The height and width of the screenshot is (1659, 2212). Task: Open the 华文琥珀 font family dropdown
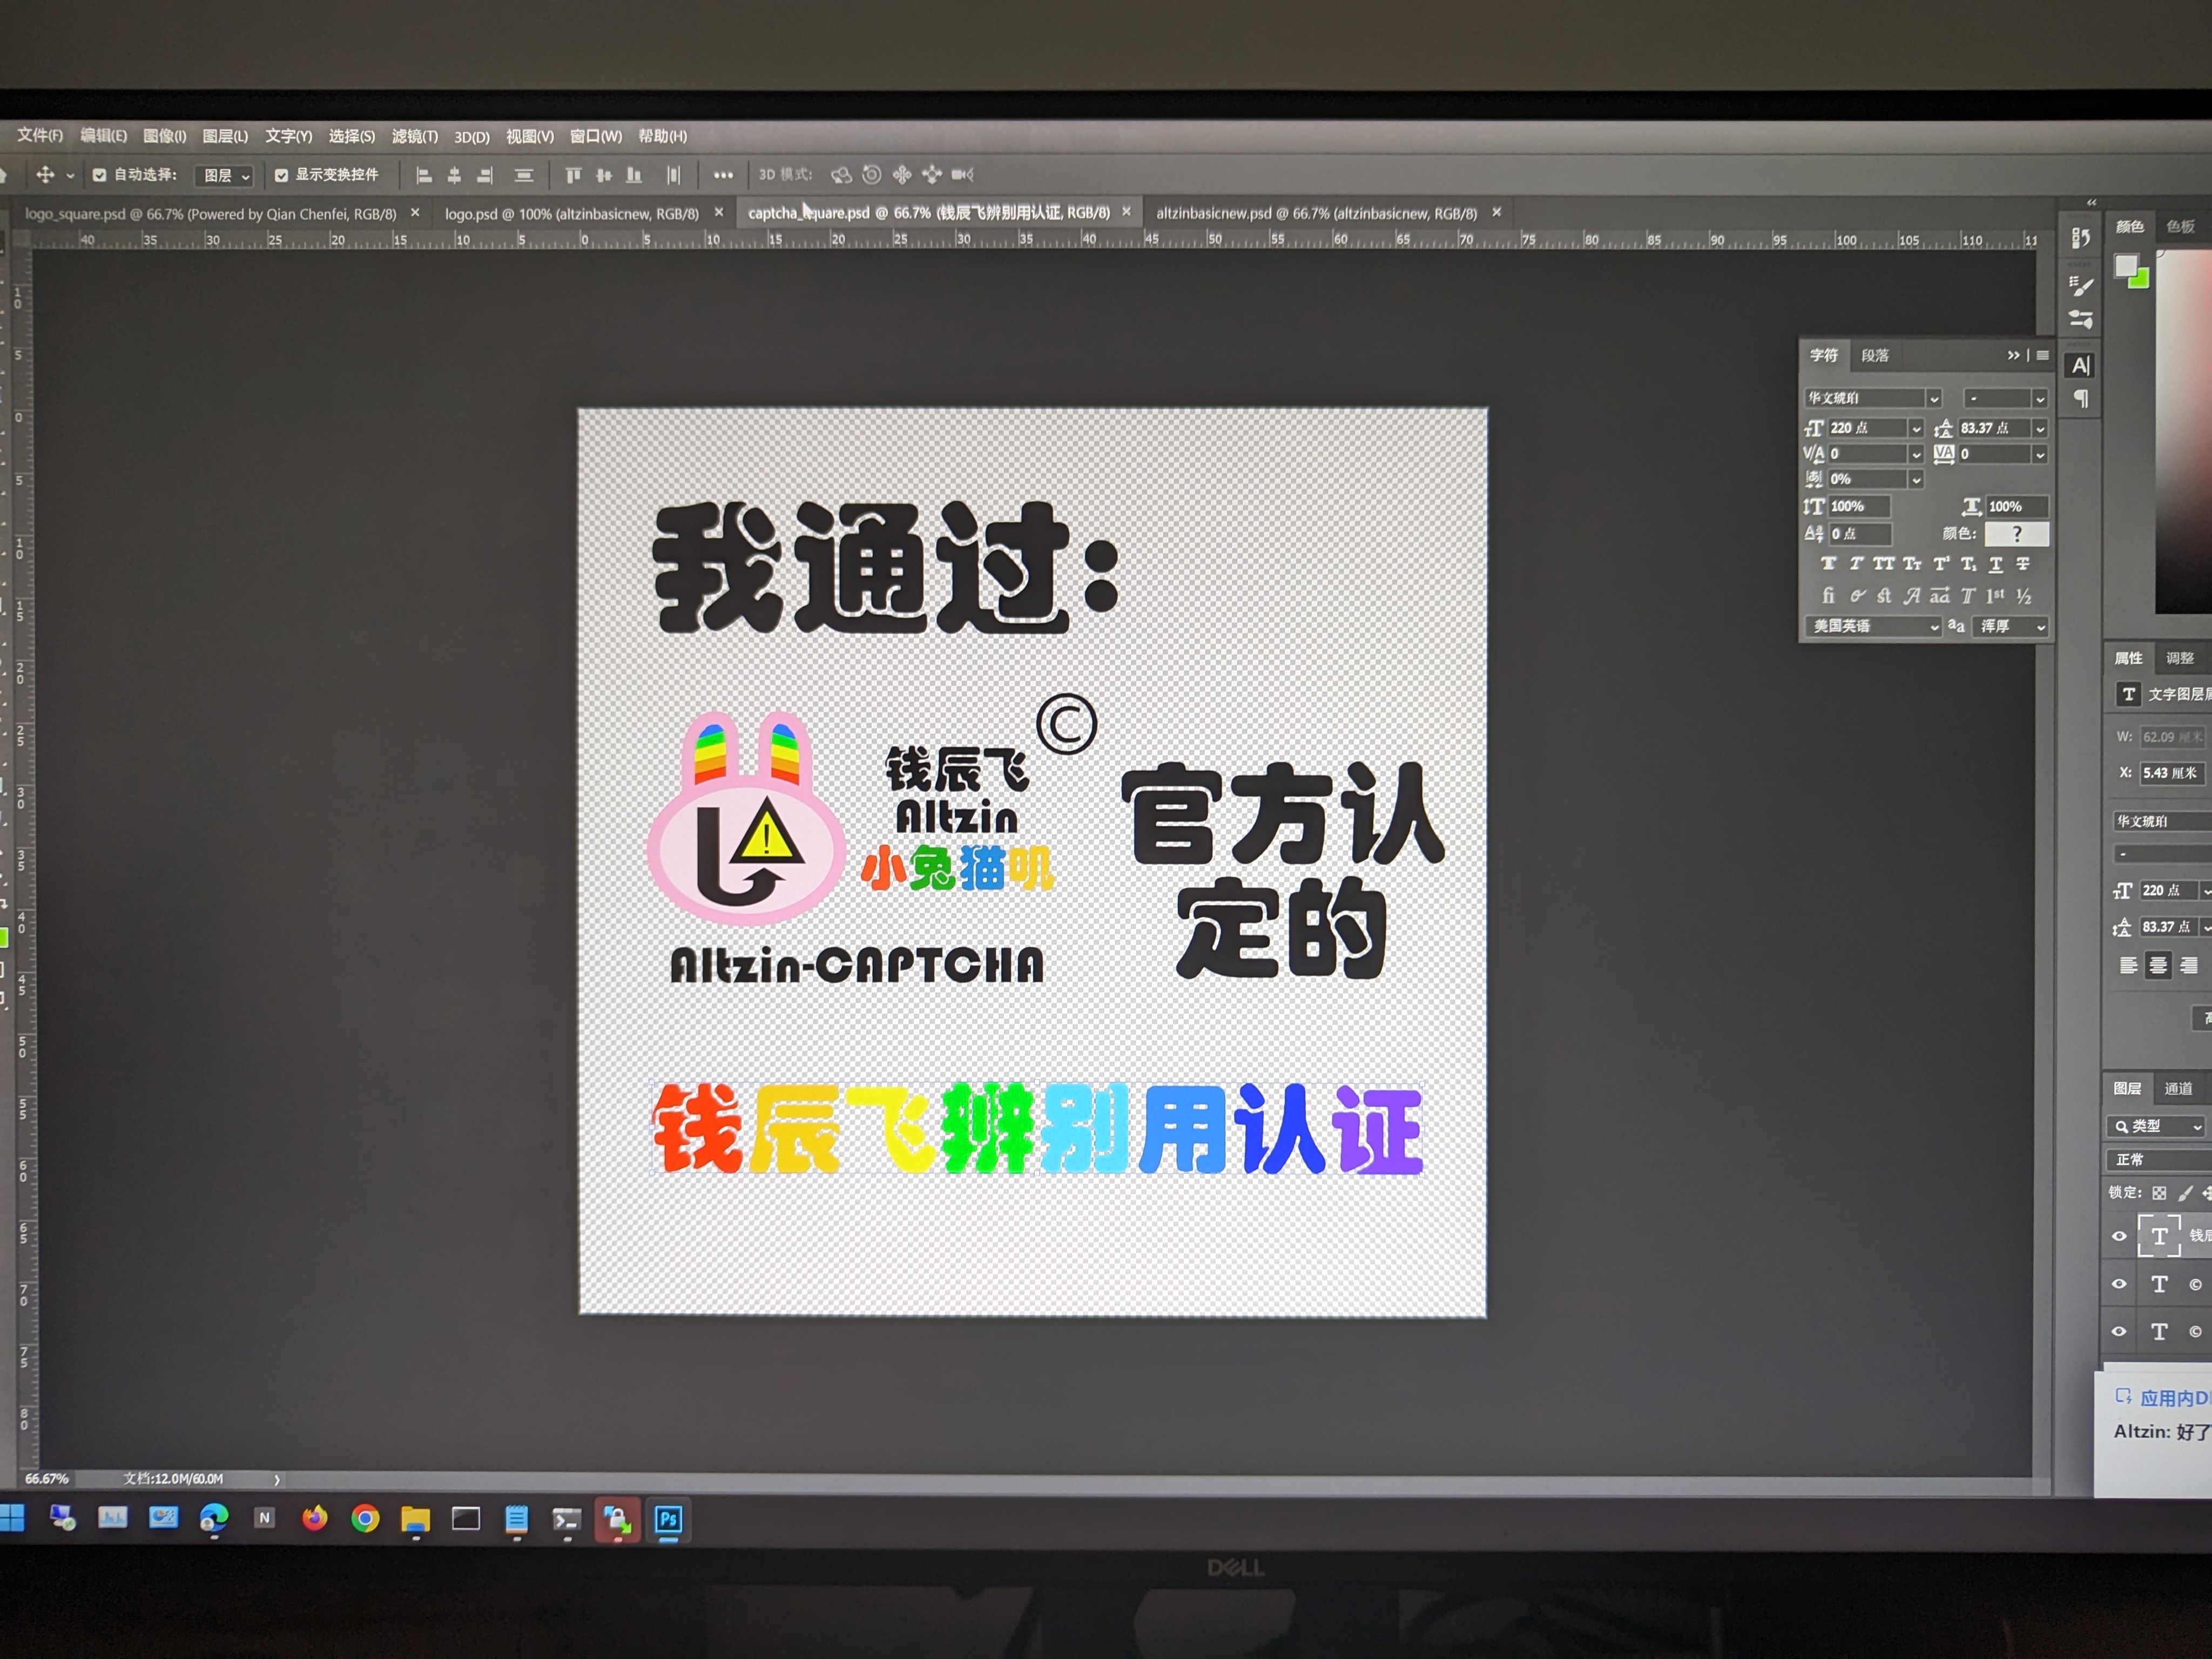1934,398
